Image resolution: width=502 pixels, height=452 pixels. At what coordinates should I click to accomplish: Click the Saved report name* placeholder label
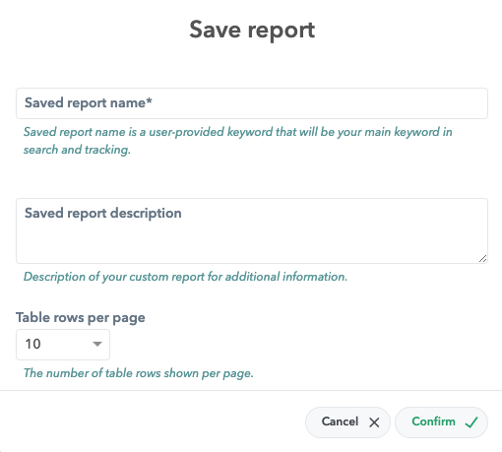pos(89,103)
